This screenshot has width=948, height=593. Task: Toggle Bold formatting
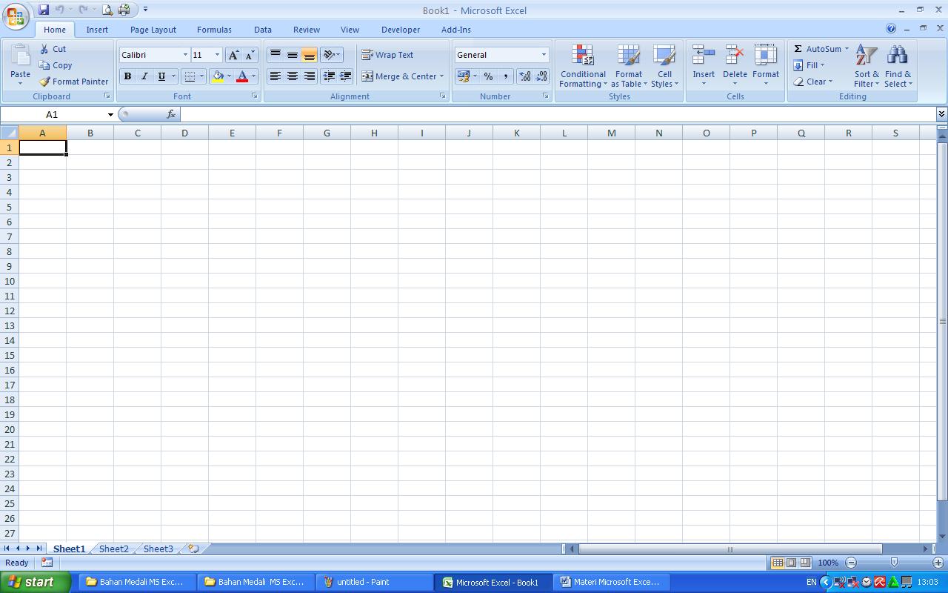[127, 76]
